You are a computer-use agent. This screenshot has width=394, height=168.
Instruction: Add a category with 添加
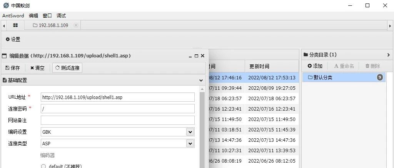tap(315, 66)
